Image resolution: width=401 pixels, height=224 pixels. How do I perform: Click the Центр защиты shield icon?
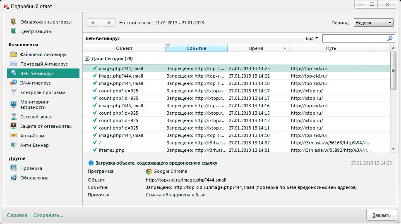click(14, 31)
